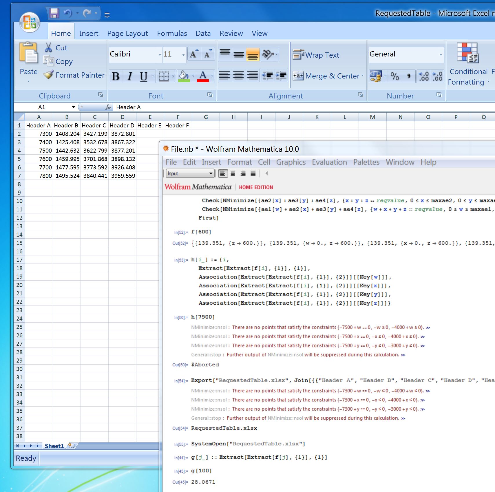The height and width of the screenshot is (492, 495).
Task: Decrease Decimal places
Action: [437, 76]
